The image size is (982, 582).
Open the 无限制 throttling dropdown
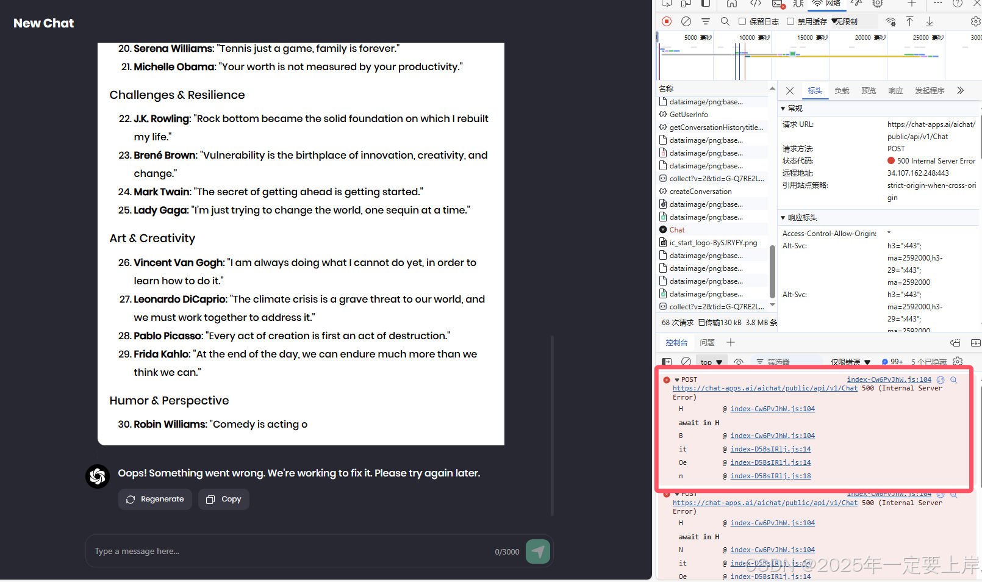854,21
